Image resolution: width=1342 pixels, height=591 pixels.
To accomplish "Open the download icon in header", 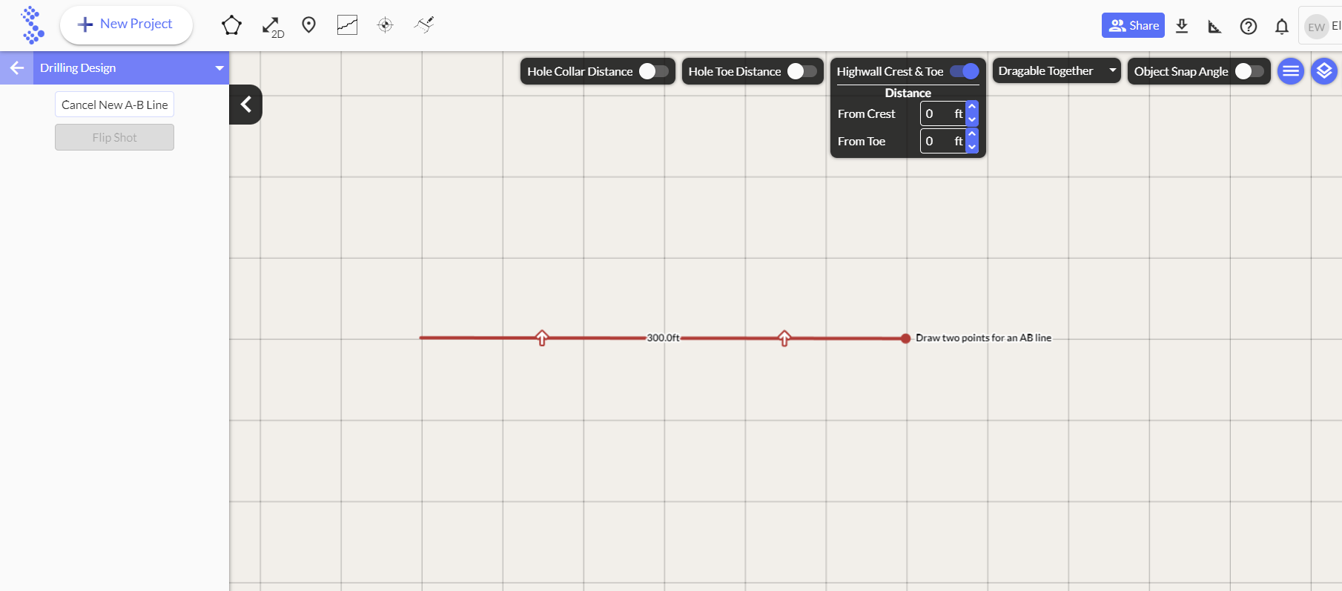I will pos(1182,26).
